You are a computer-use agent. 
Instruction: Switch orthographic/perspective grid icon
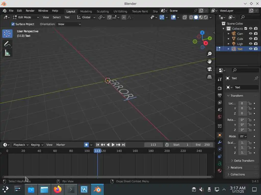[210, 77]
